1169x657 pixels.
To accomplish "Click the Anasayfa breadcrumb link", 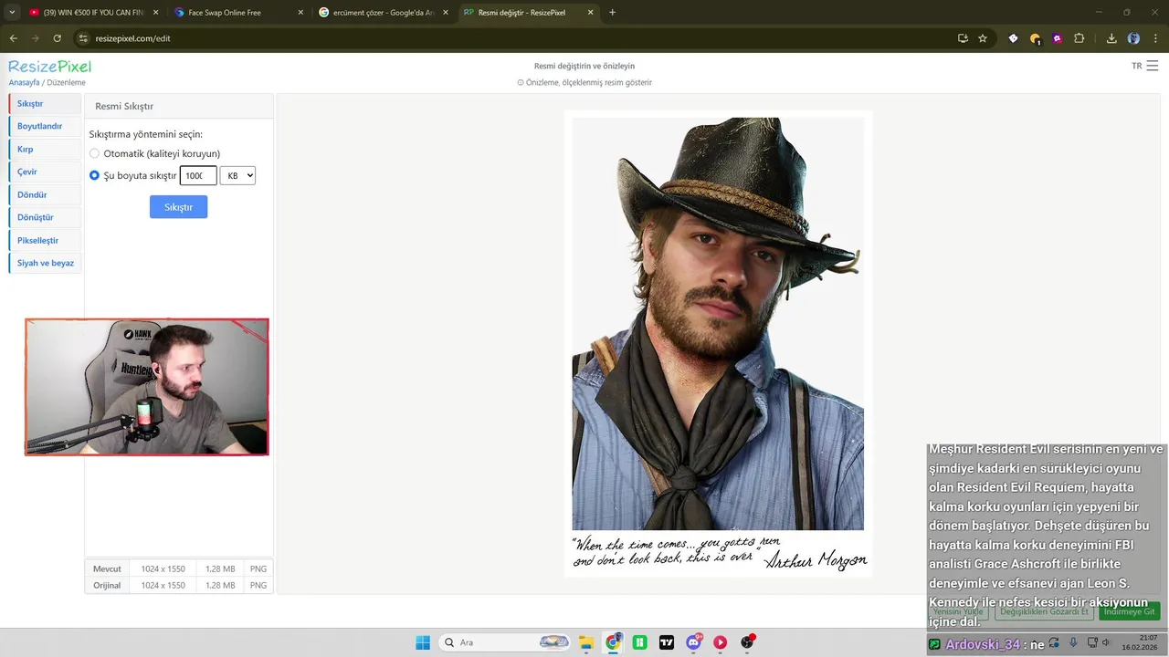I will (24, 82).
